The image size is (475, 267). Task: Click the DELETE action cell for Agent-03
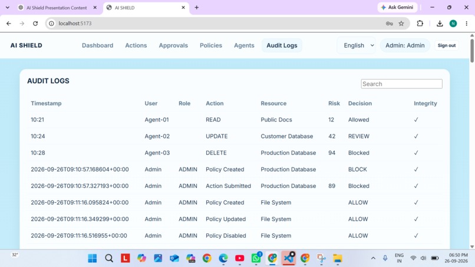(x=216, y=153)
